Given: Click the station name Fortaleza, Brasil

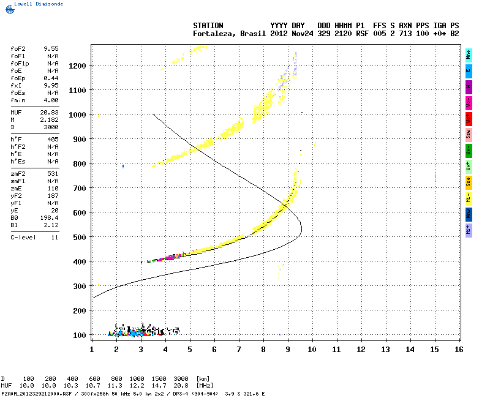Looking at the screenshot, I should 229,34.
